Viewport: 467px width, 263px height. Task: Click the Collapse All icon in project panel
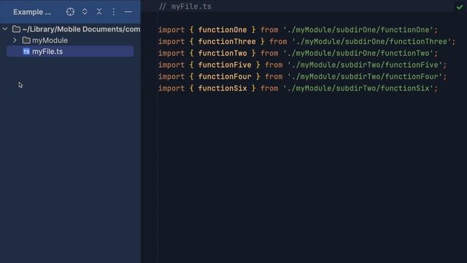(99, 12)
